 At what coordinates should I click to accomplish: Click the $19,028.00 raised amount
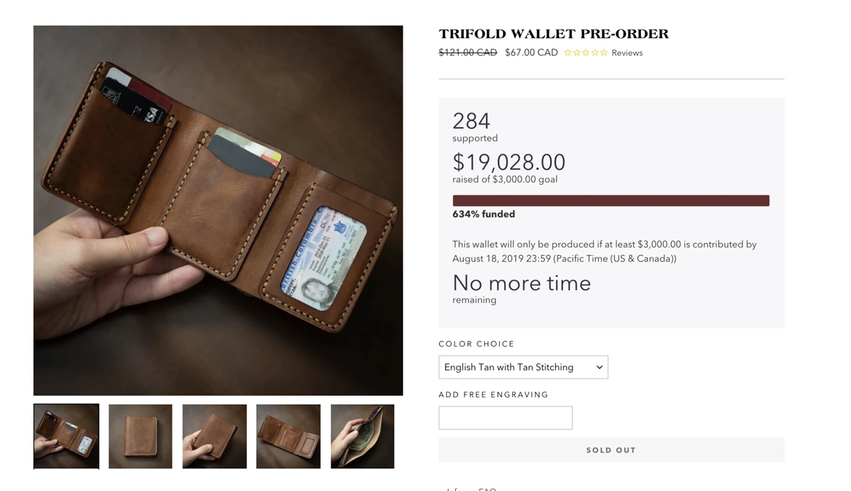coord(509,162)
